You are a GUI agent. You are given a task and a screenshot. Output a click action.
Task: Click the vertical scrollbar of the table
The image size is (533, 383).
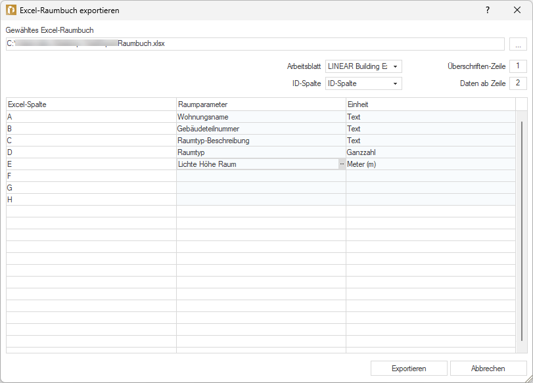click(521, 231)
